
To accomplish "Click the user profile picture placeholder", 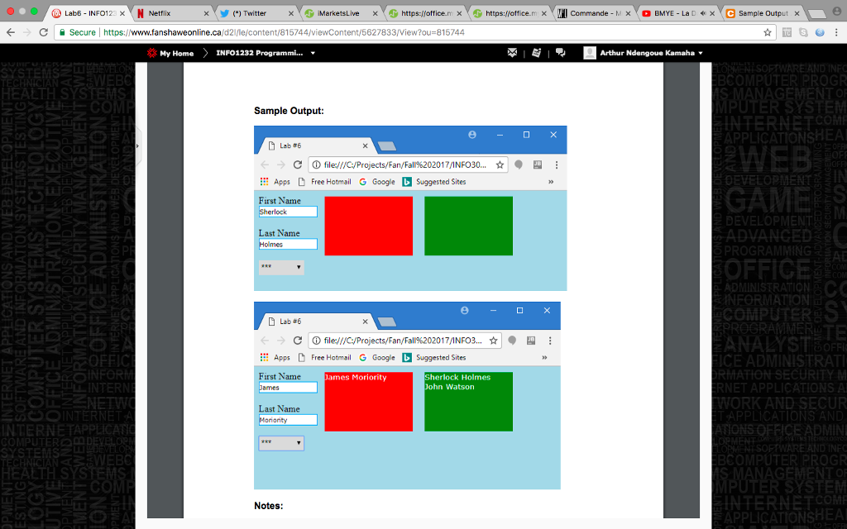I will 590,53.
